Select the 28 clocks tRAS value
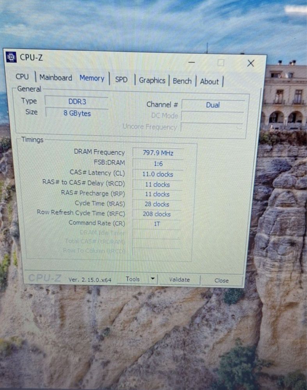 tap(157, 204)
